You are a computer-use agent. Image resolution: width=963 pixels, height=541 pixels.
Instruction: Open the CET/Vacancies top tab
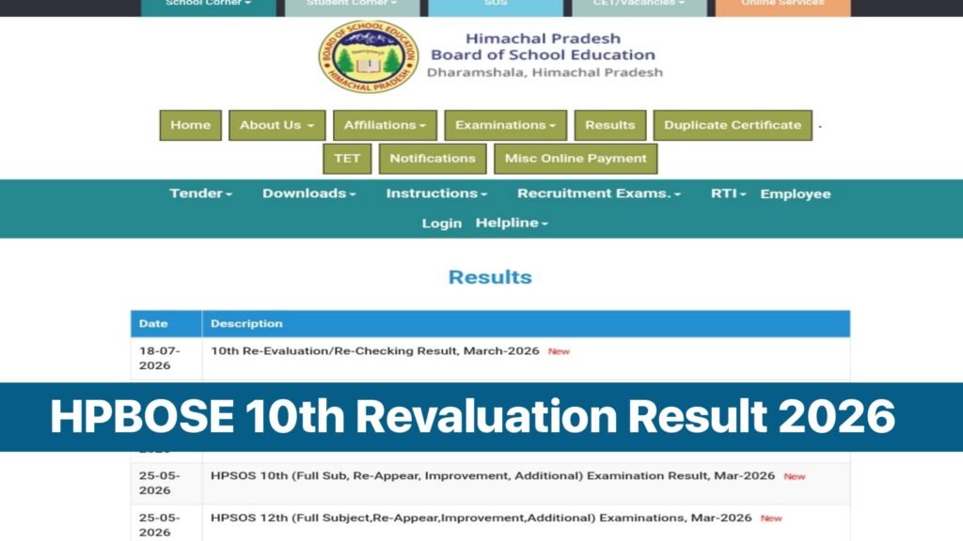[639, 6]
